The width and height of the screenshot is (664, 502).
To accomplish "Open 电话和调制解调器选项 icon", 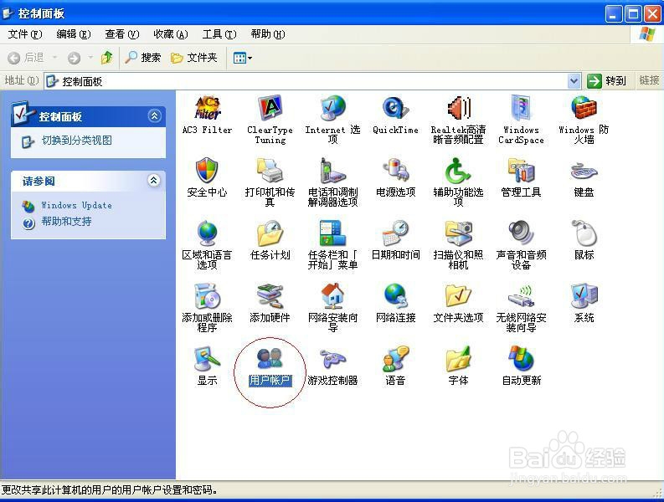I will click(x=332, y=171).
